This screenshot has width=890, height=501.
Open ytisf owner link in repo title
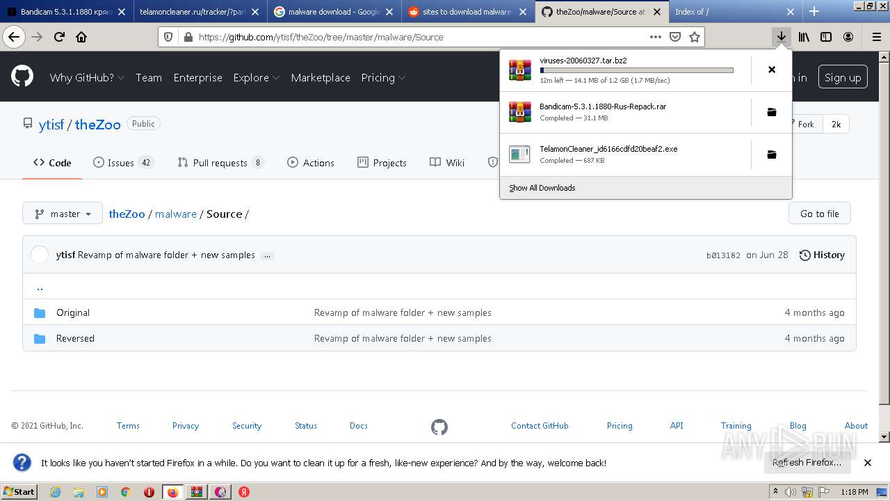51,125
